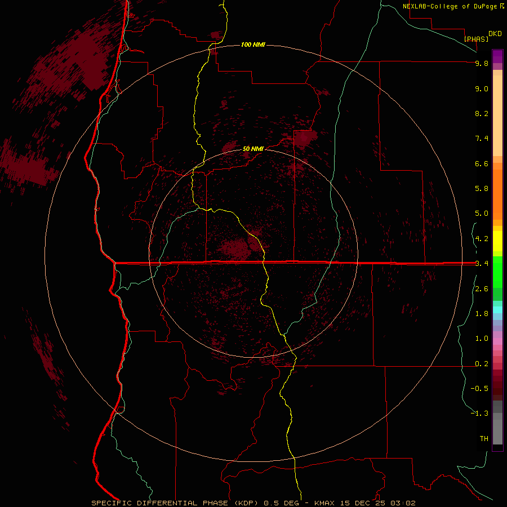This screenshot has height=507, width=507.
Task: Click the 4.2 scale value
Action: (x=482, y=239)
